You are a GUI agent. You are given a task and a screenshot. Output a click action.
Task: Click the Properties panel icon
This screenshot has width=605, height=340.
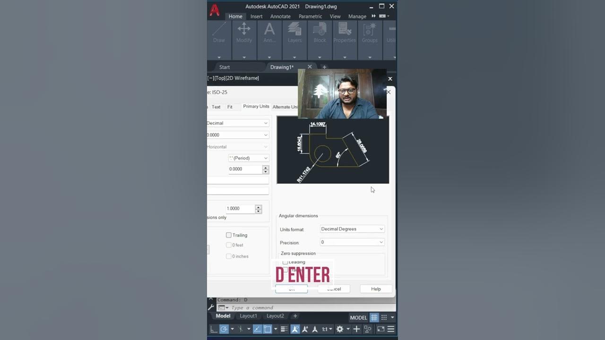345,29
